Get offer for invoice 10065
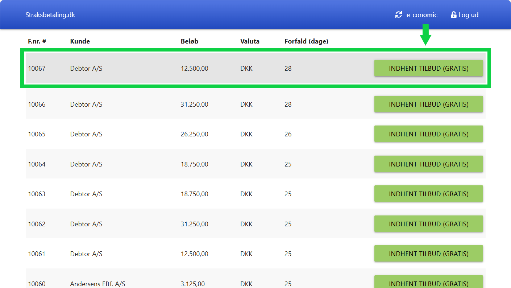Viewport: 511px width, 288px height. point(428,134)
